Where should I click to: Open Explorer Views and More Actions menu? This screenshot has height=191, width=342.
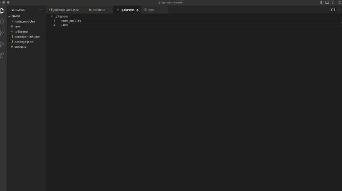tap(41, 10)
